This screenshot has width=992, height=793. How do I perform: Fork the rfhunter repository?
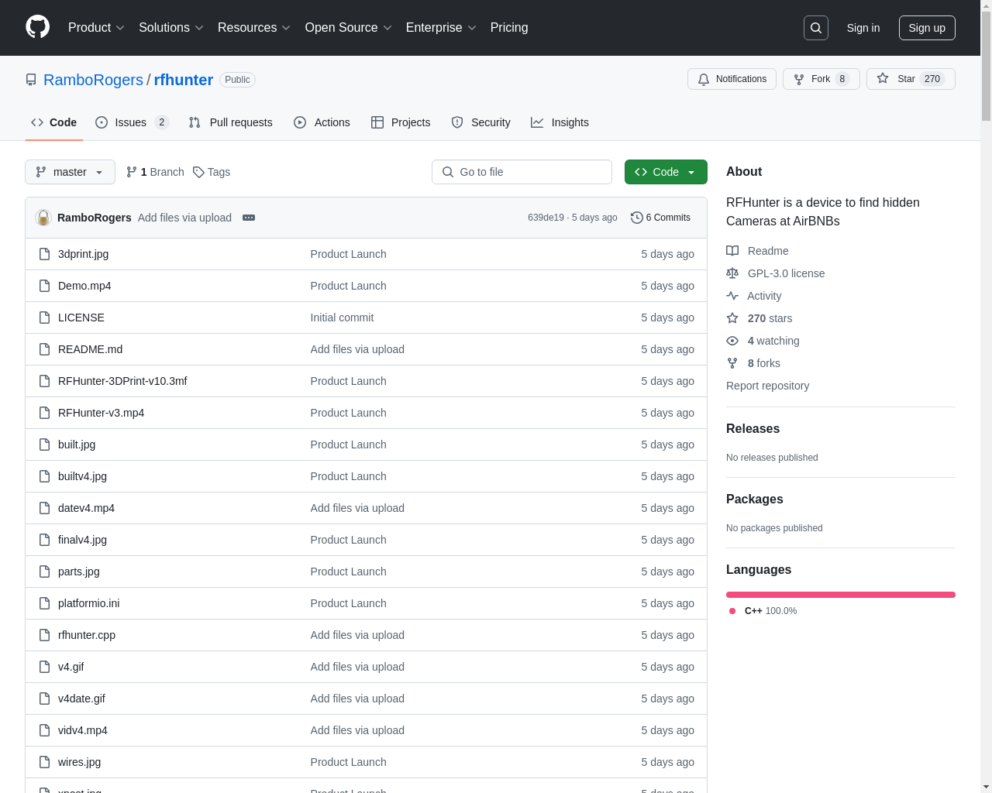(821, 79)
